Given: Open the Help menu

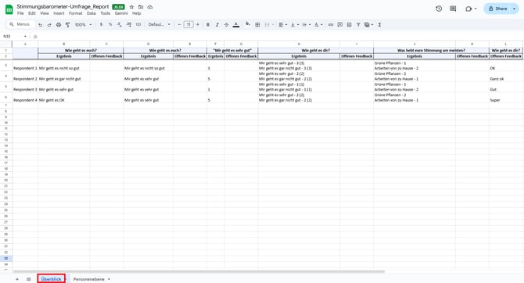Looking at the screenshot, I should click(x=136, y=13).
